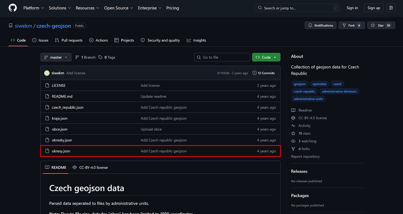Open the master branch selector
403x214 pixels.
(56, 57)
